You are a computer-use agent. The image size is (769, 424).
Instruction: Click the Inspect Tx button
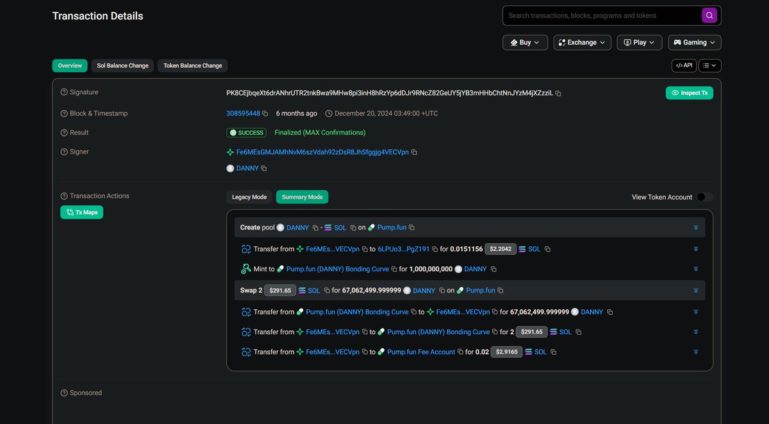pyautogui.click(x=690, y=93)
